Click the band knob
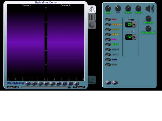This screenshot has height=121, width=162. (x=108, y=8)
